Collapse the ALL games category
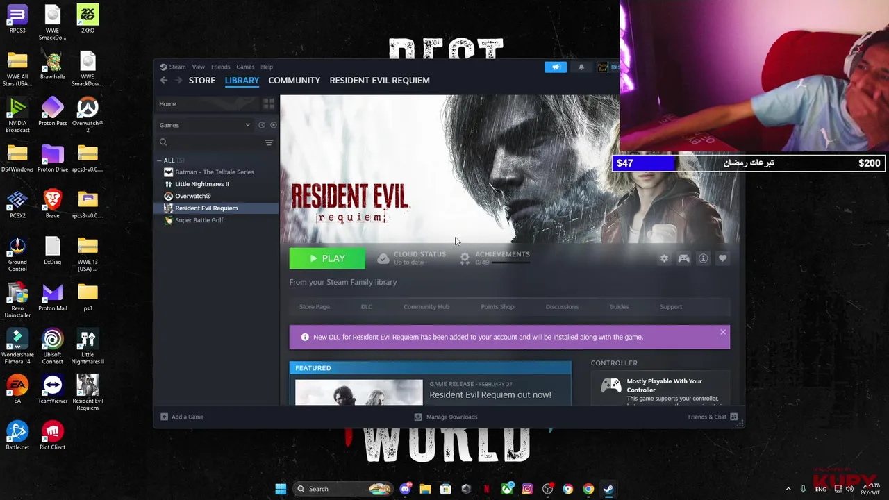The image size is (889, 500). pos(159,160)
